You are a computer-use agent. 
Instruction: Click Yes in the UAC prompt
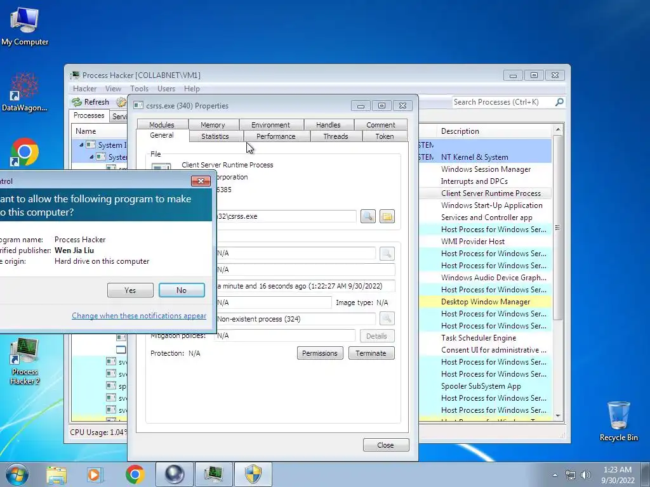coord(130,290)
